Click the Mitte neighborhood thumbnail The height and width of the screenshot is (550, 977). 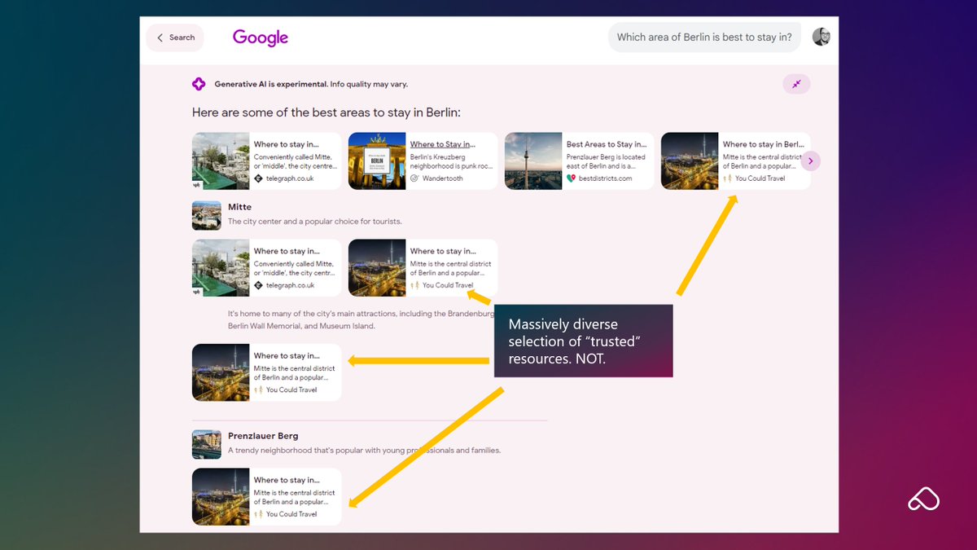[207, 215]
